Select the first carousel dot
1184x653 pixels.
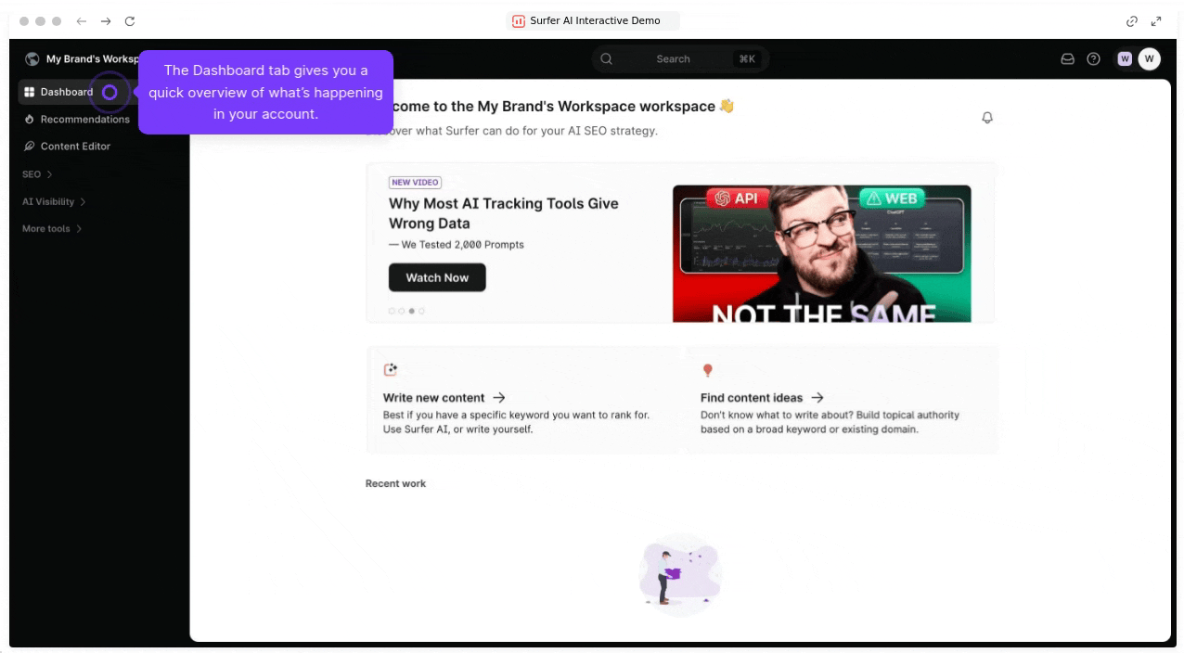pos(392,311)
